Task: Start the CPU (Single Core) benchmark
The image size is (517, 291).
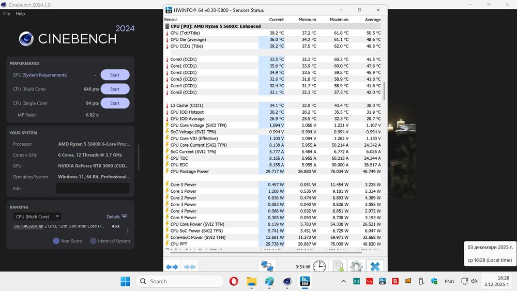Action: [115, 103]
